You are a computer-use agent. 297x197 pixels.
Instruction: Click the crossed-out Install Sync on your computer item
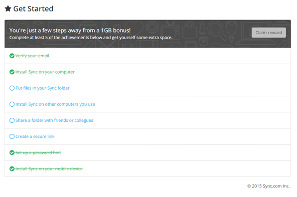pyautogui.click(x=45, y=72)
